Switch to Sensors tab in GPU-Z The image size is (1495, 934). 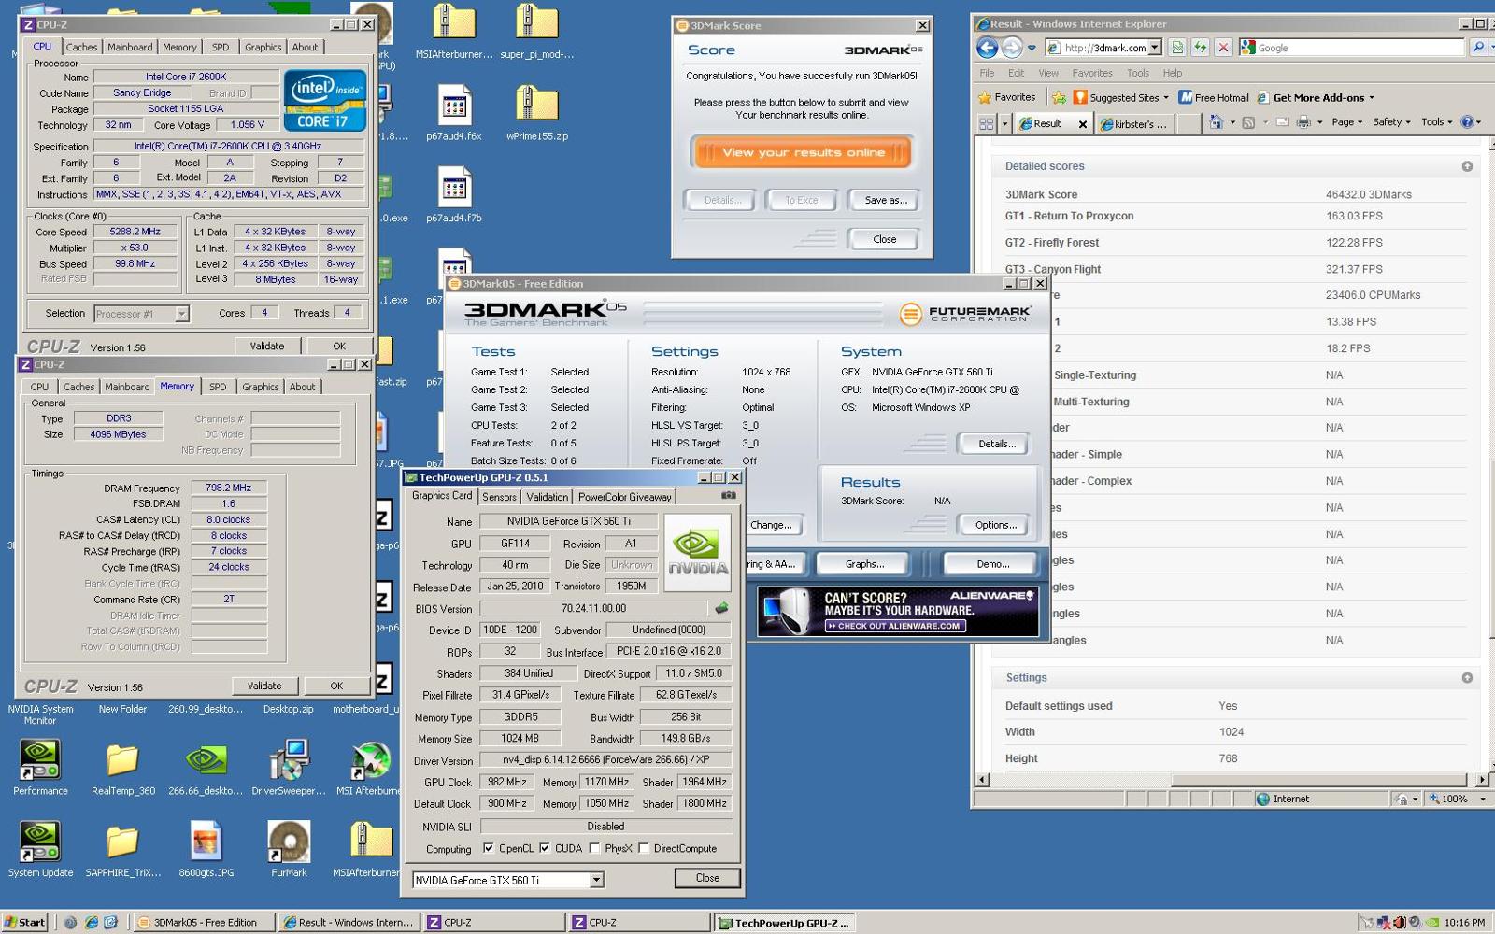pyautogui.click(x=499, y=497)
